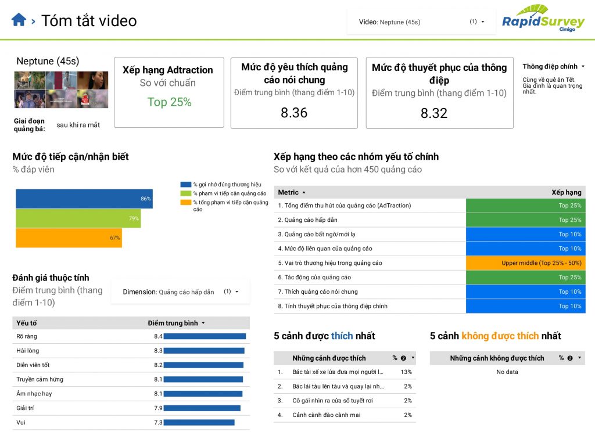Open the Dimension: Quảng cáo hấp dẫn selector
Image resolution: width=595 pixels, height=446 pixels.
(180, 292)
